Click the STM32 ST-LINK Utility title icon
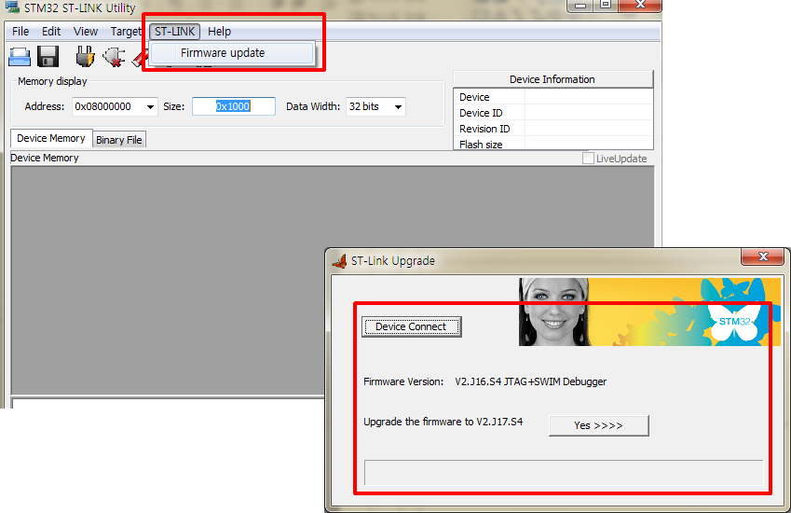This screenshot has width=791, height=513. click(x=12, y=8)
